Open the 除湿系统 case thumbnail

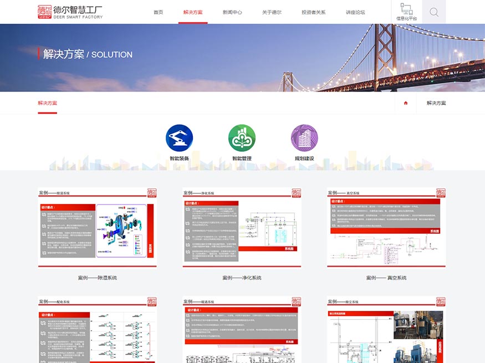tap(97, 228)
